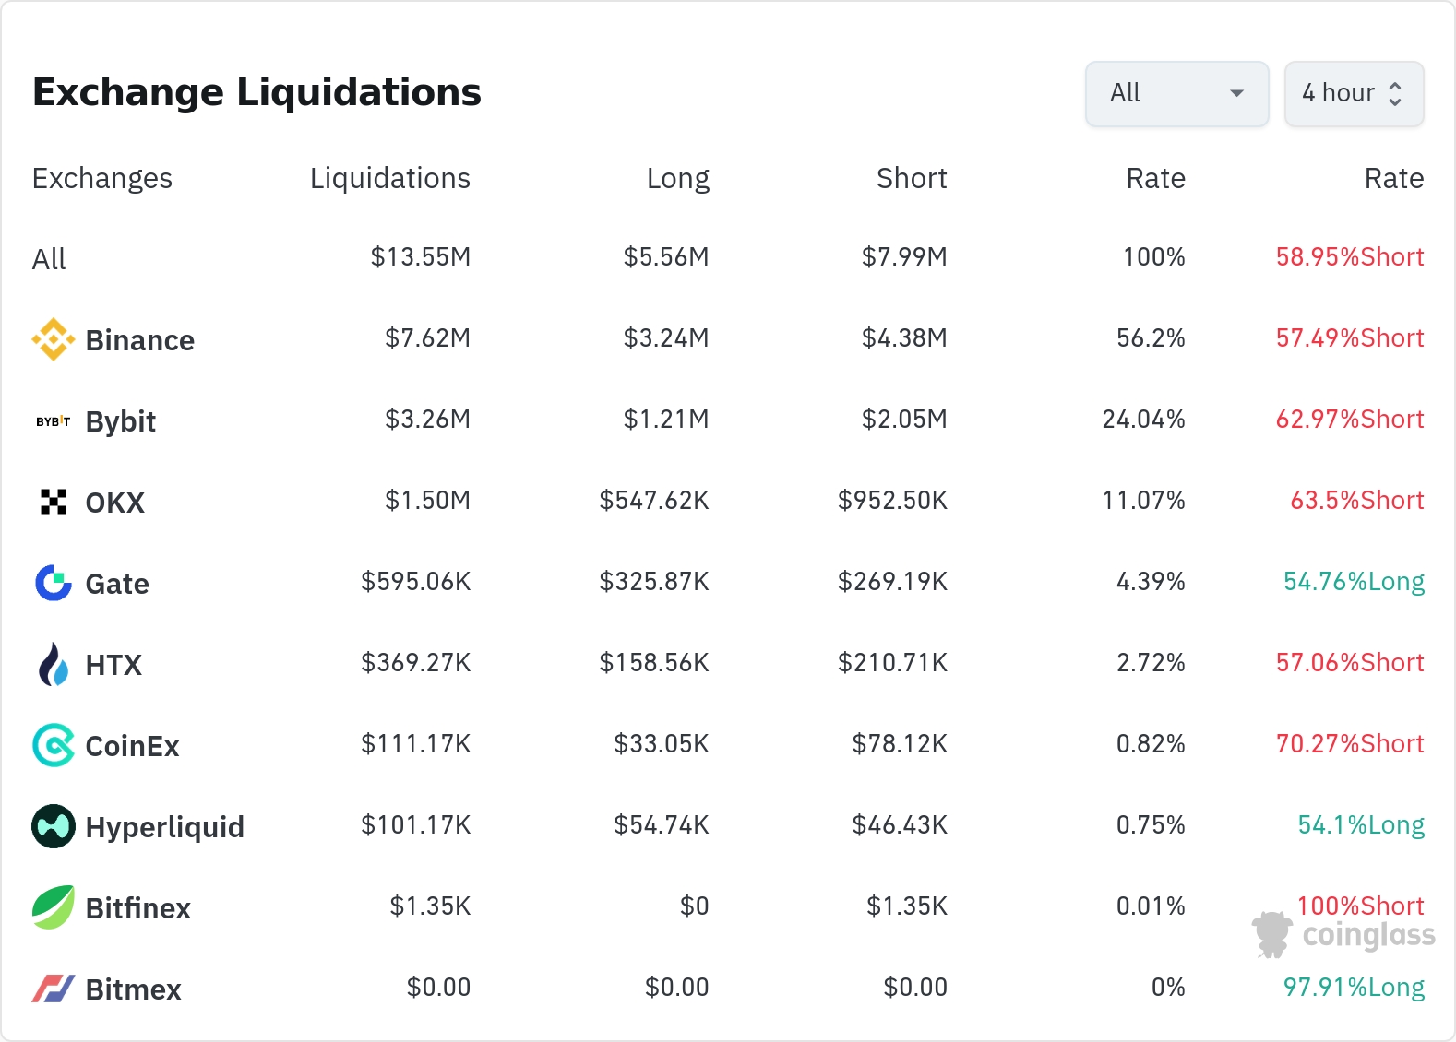Click the HTX flame icon

(x=53, y=664)
